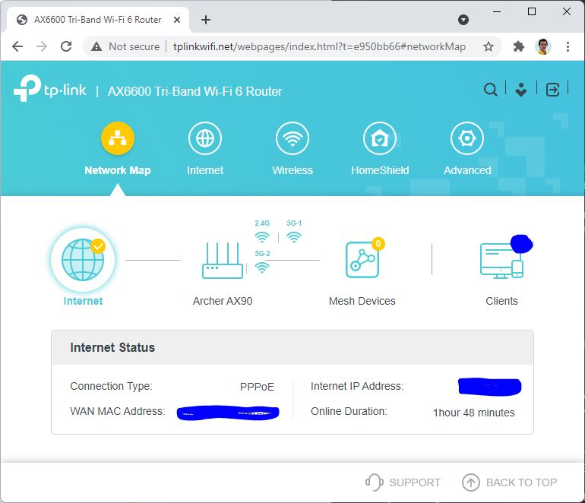Click the HomeShield label
The height and width of the screenshot is (503, 585).
[380, 170]
